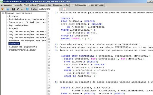Screen dimensions: 153x95
Task: Select Equivalências in the tree
Action: 18,26
